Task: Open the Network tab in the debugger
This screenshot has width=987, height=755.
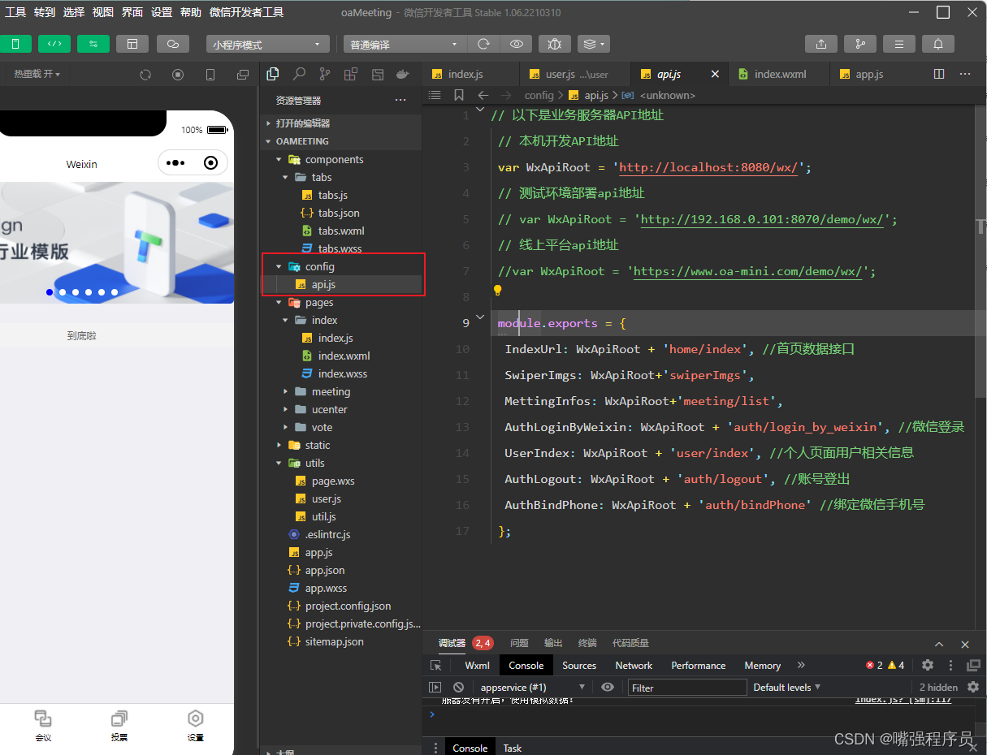Action: [x=634, y=666]
